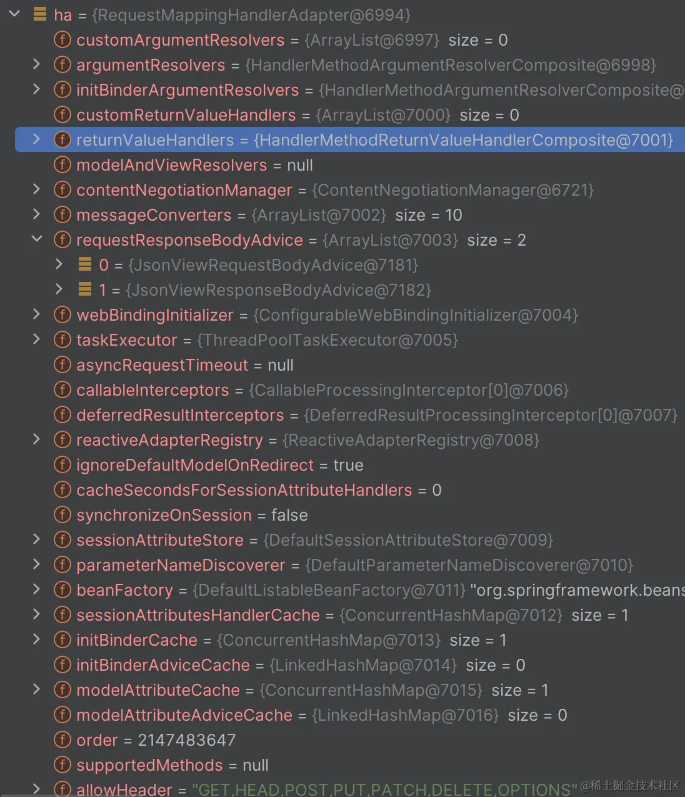Screen dimensions: 685x797
Task: Click the order value 2147483647
Action: (x=186, y=740)
